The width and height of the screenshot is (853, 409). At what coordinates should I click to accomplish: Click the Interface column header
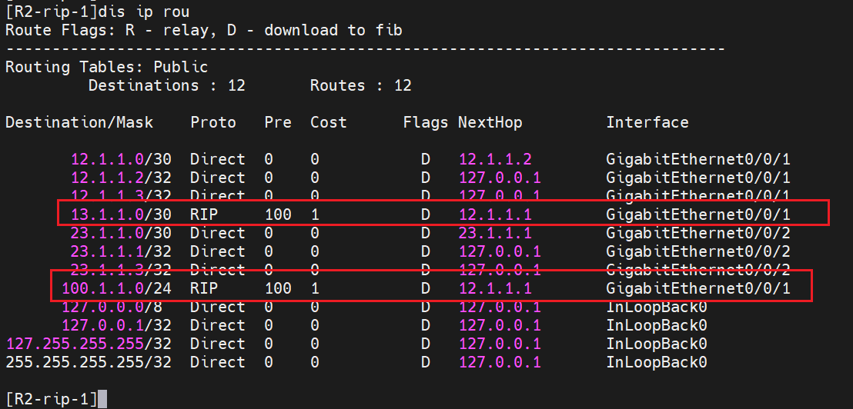click(647, 122)
